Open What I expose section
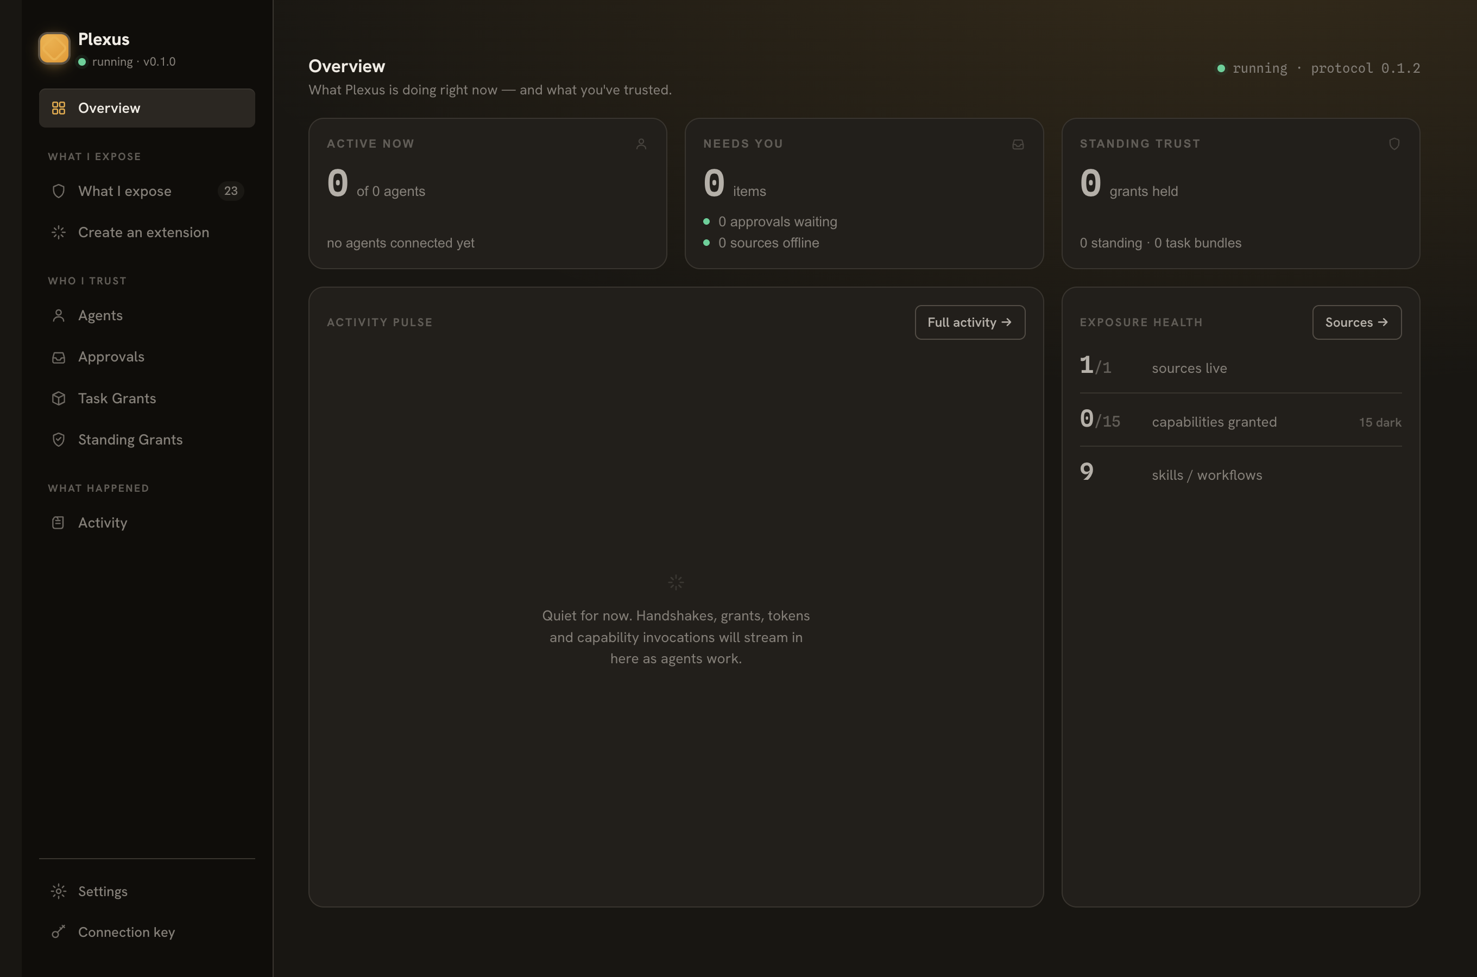Screen dimensions: 1477x977 click(x=147, y=191)
